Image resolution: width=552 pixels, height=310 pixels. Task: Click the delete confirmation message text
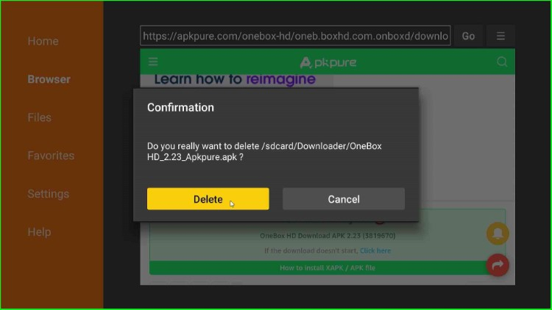264,151
